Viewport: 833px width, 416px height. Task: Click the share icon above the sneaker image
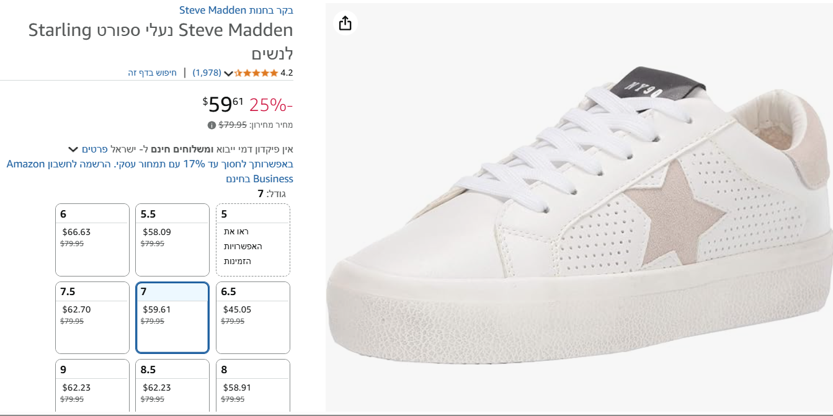345,24
